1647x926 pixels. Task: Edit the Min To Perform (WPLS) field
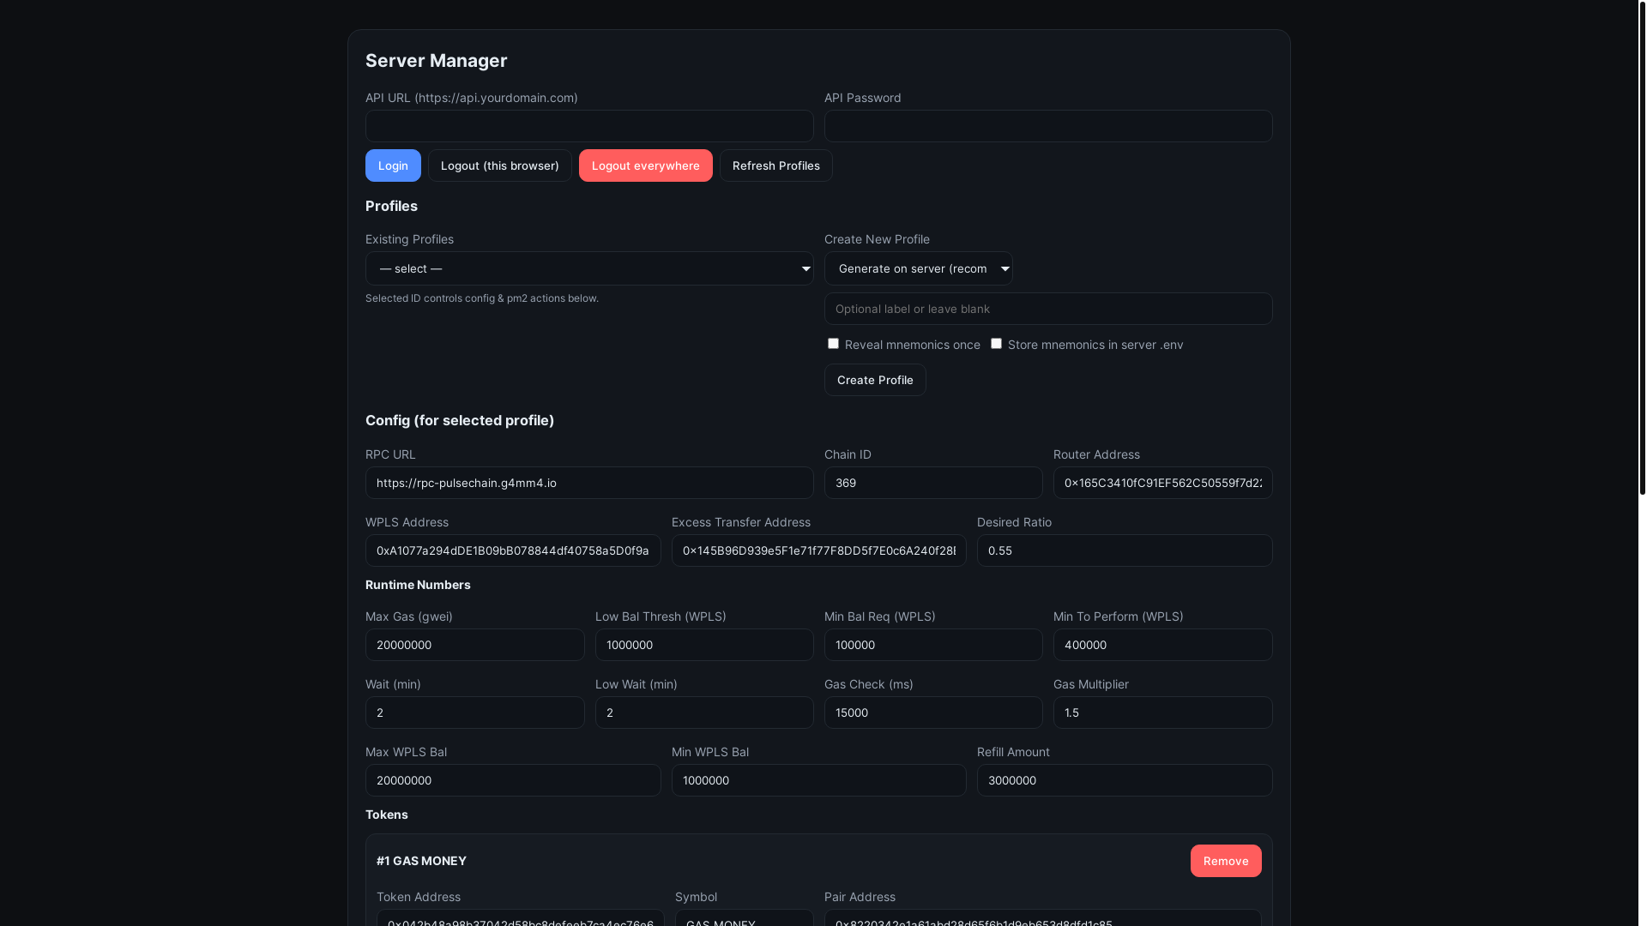[x=1163, y=645]
